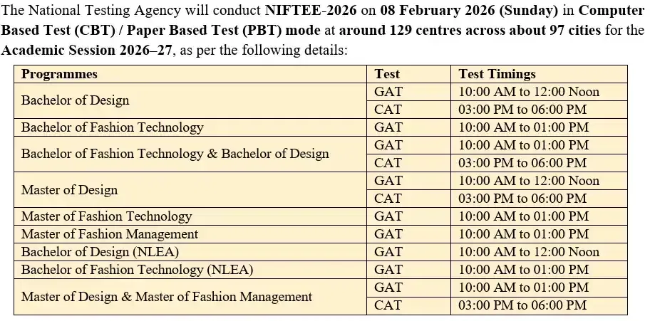Select the Bachelor of Design (NLEA) cell
The image size is (650, 321).
[100, 252]
